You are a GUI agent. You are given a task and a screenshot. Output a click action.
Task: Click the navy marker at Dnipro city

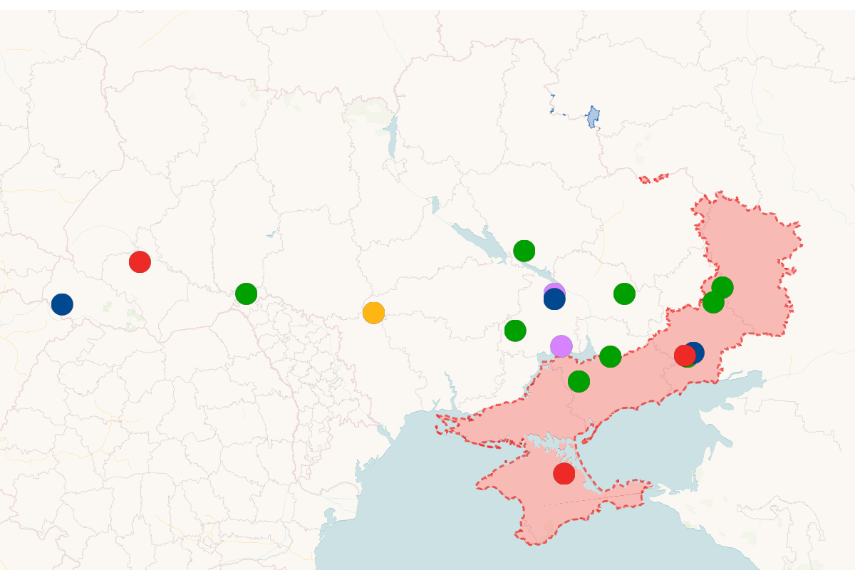point(554,299)
